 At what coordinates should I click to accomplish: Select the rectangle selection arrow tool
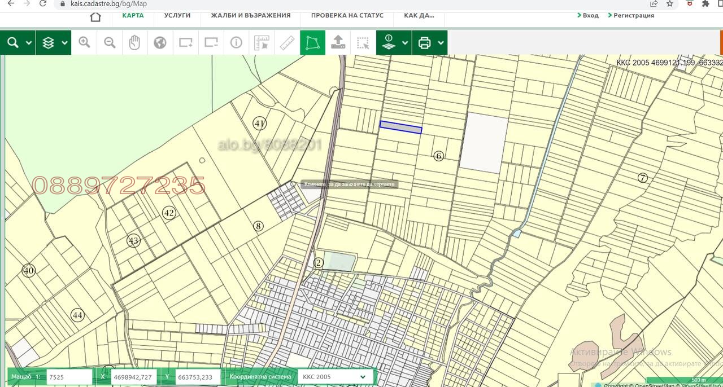click(x=363, y=42)
